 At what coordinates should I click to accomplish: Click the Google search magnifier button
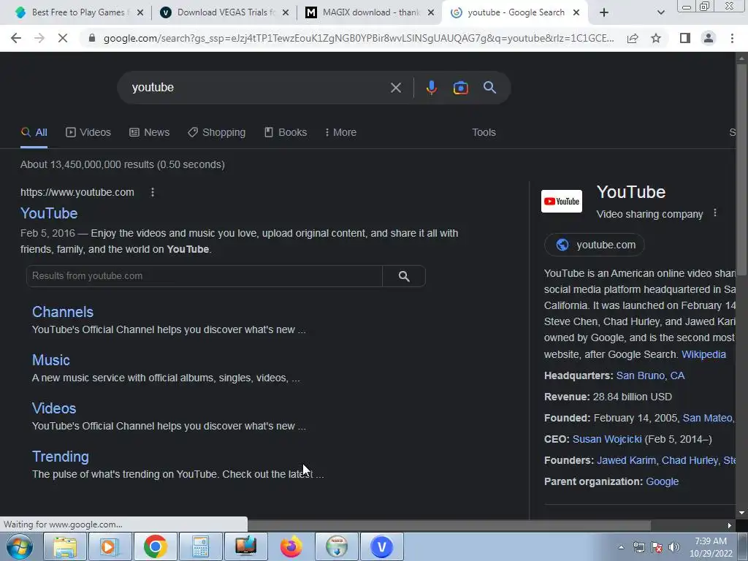(489, 88)
